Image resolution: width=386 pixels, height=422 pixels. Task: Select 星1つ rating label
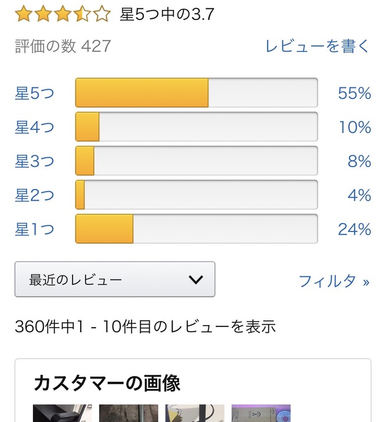click(34, 229)
